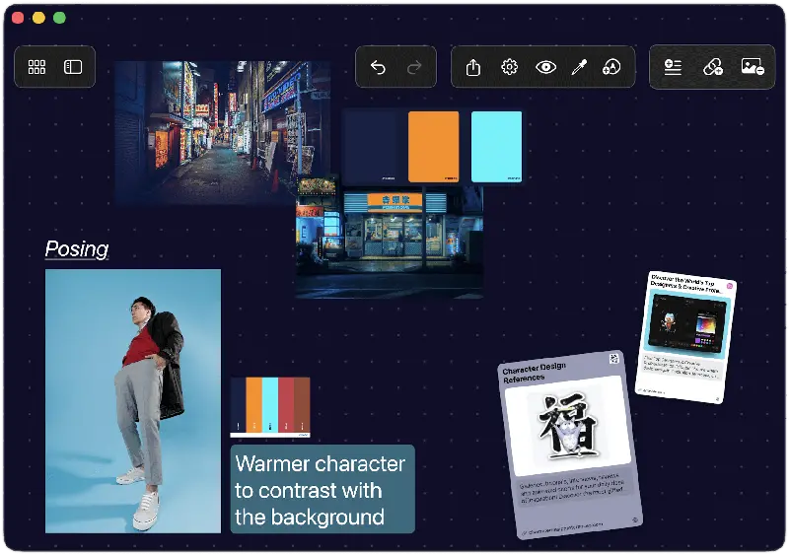This screenshot has height=554, width=789.
Task: Click the Posing heading text
Action: click(77, 248)
